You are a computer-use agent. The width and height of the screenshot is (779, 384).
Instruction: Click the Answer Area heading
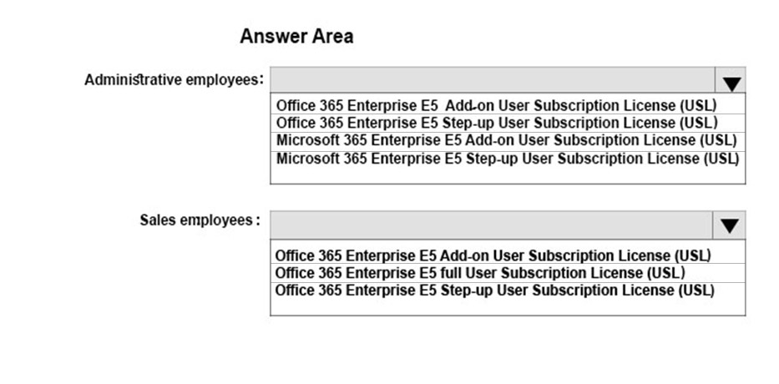pyautogui.click(x=296, y=36)
